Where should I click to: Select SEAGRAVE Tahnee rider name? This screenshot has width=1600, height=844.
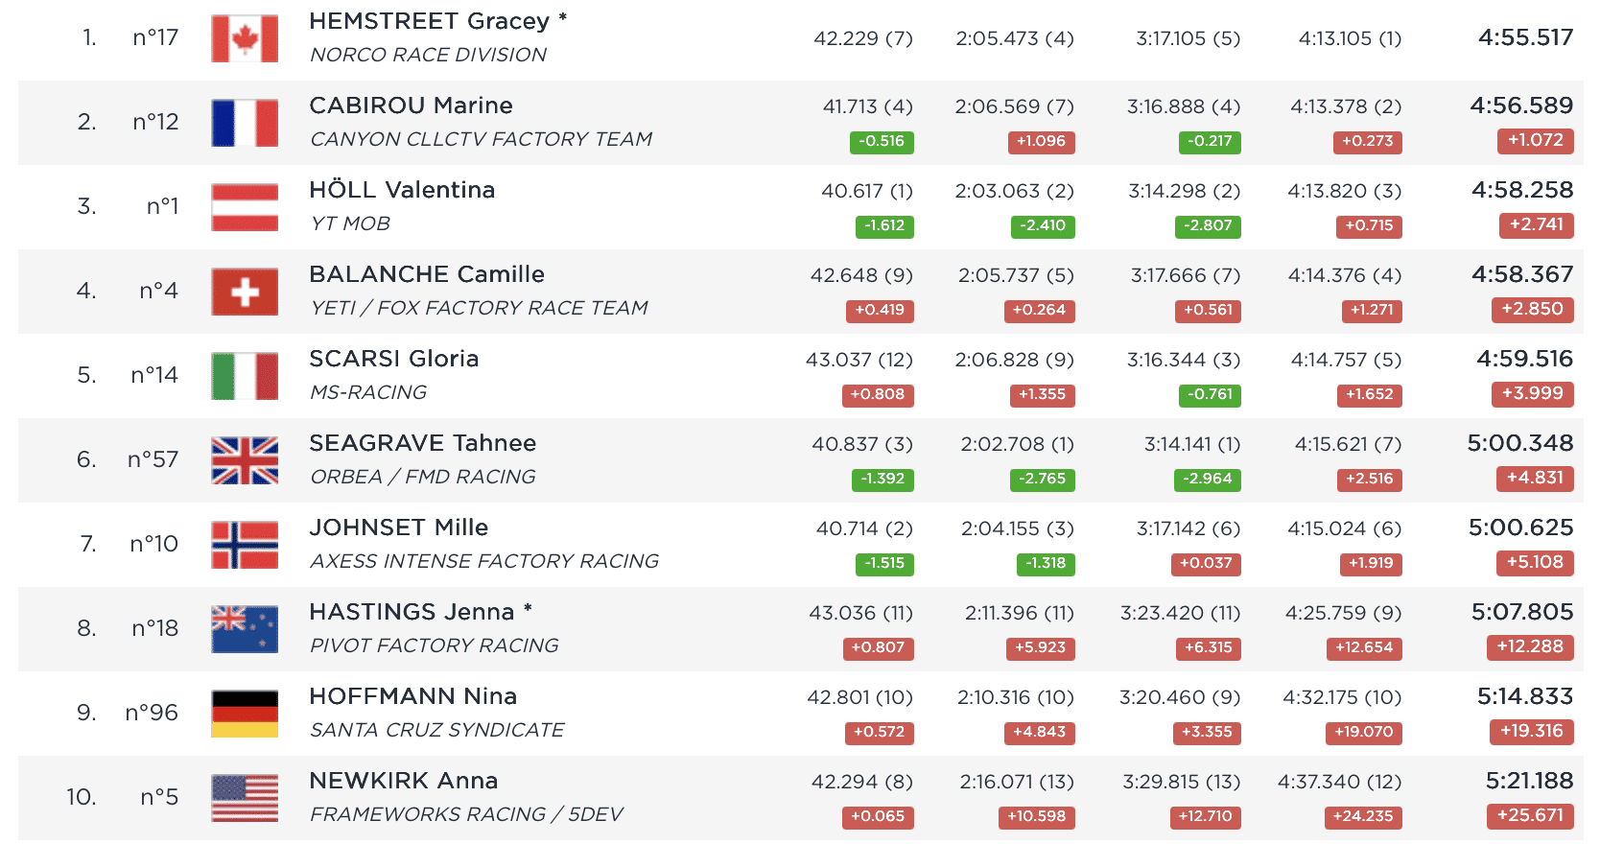(x=422, y=443)
